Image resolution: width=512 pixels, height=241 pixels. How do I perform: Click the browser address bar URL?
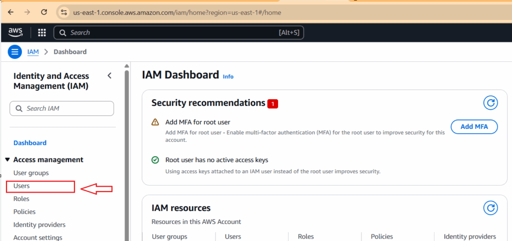177,12
